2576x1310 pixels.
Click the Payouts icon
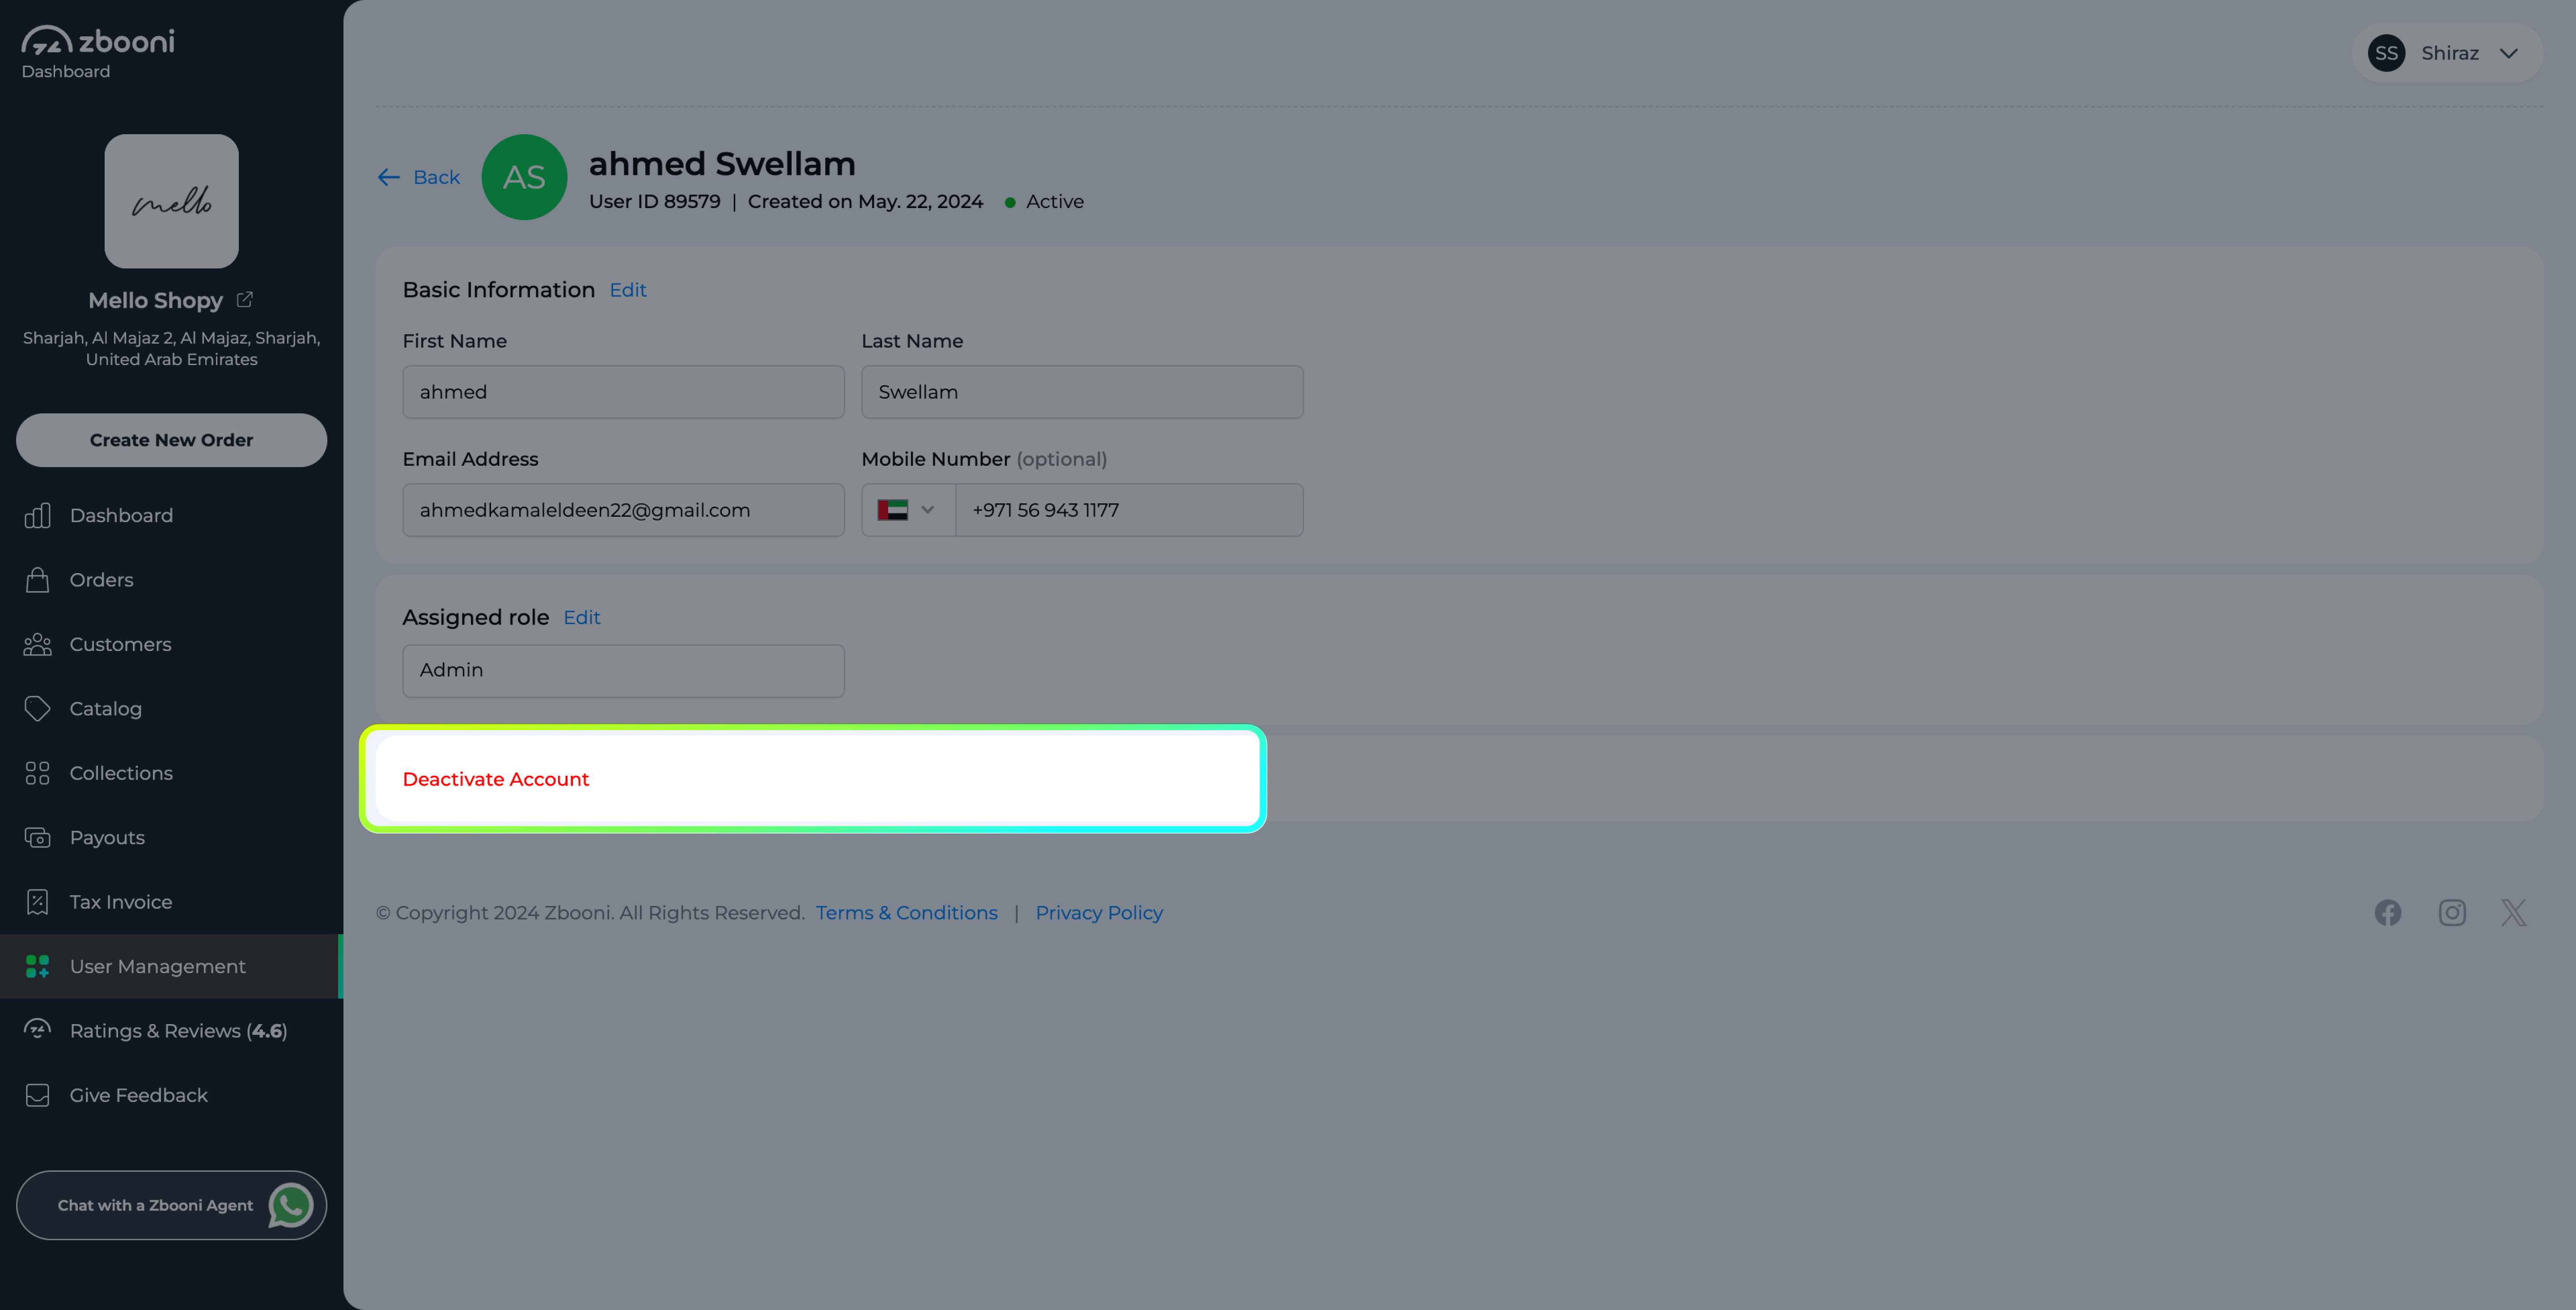coord(38,838)
